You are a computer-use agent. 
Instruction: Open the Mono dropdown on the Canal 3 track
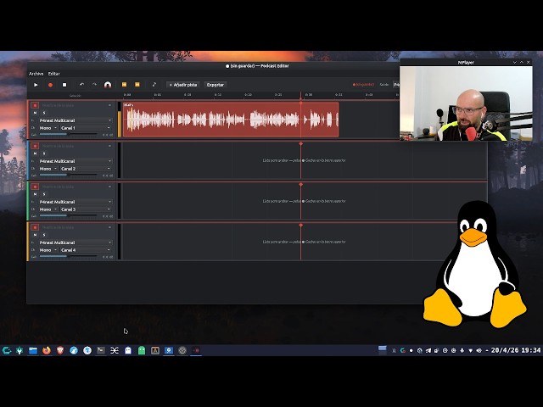[x=48, y=209]
